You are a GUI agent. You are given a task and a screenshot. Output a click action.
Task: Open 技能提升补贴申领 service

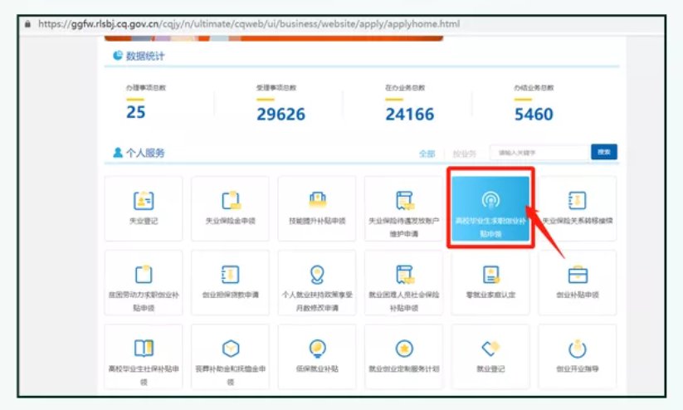[317, 208]
